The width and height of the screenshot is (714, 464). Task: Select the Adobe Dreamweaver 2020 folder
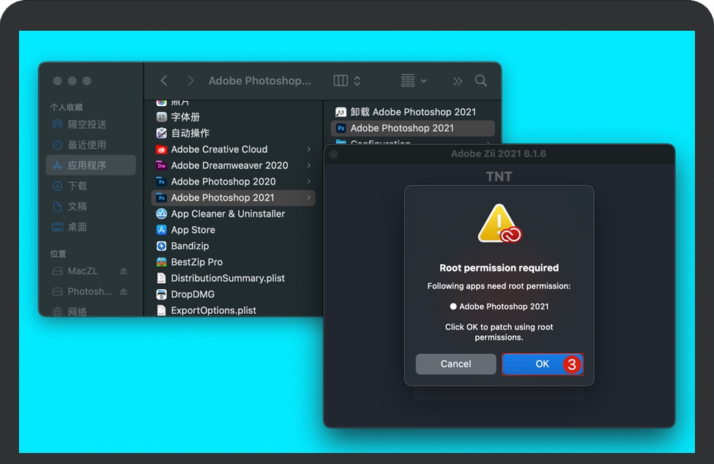tap(233, 165)
